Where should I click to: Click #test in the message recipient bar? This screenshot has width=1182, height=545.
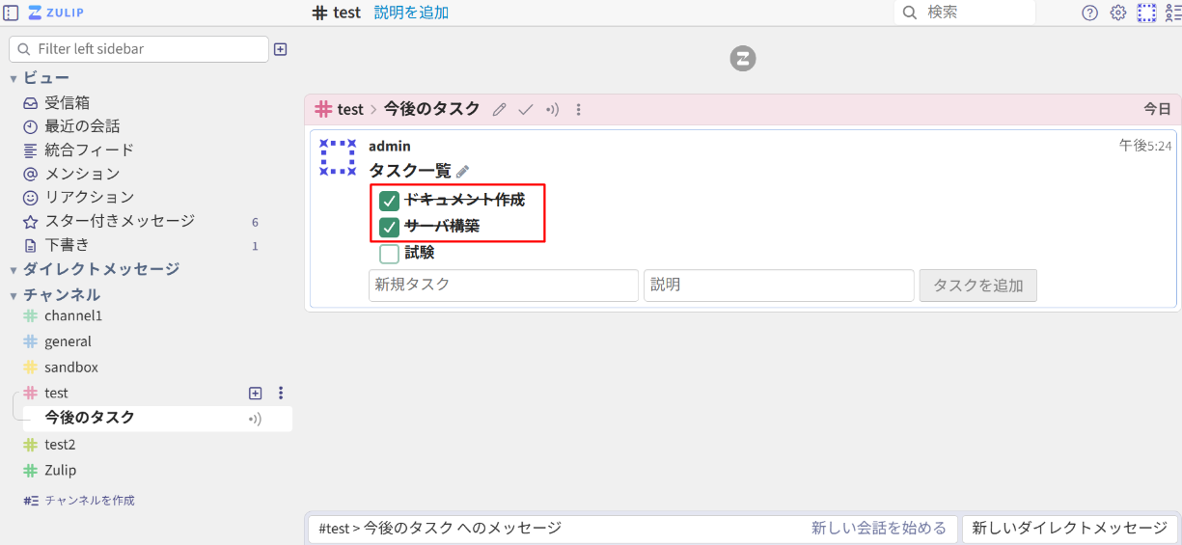[x=337, y=110]
